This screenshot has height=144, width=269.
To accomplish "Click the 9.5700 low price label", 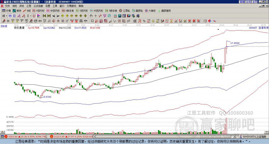I will 47,97.
